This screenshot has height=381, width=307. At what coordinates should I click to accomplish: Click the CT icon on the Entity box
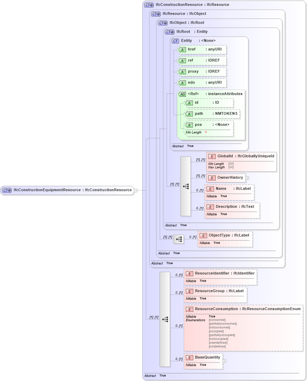pos(175,40)
